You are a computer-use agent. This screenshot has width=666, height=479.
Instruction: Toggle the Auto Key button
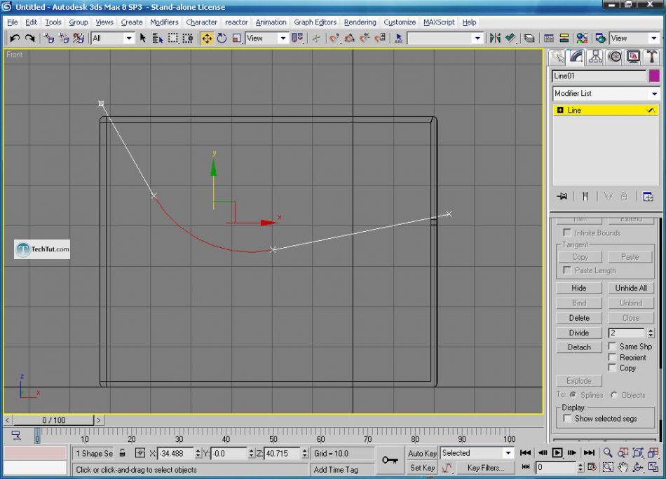coord(422,453)
